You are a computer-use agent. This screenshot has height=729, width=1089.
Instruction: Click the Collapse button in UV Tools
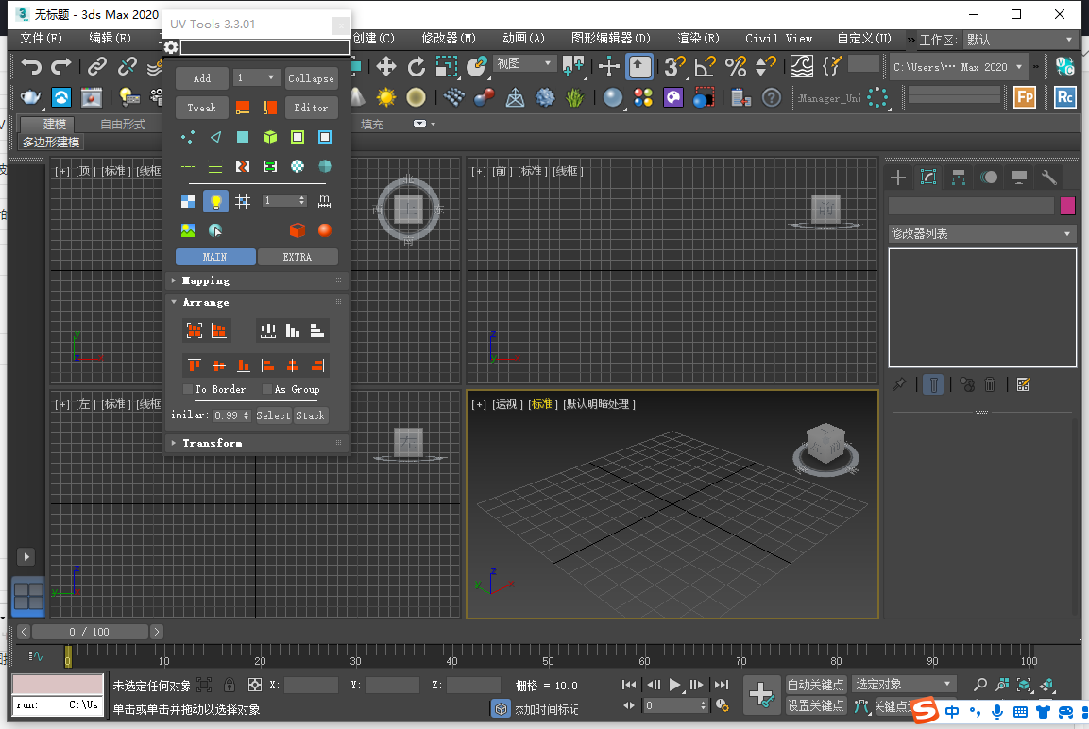click(311, 78)
